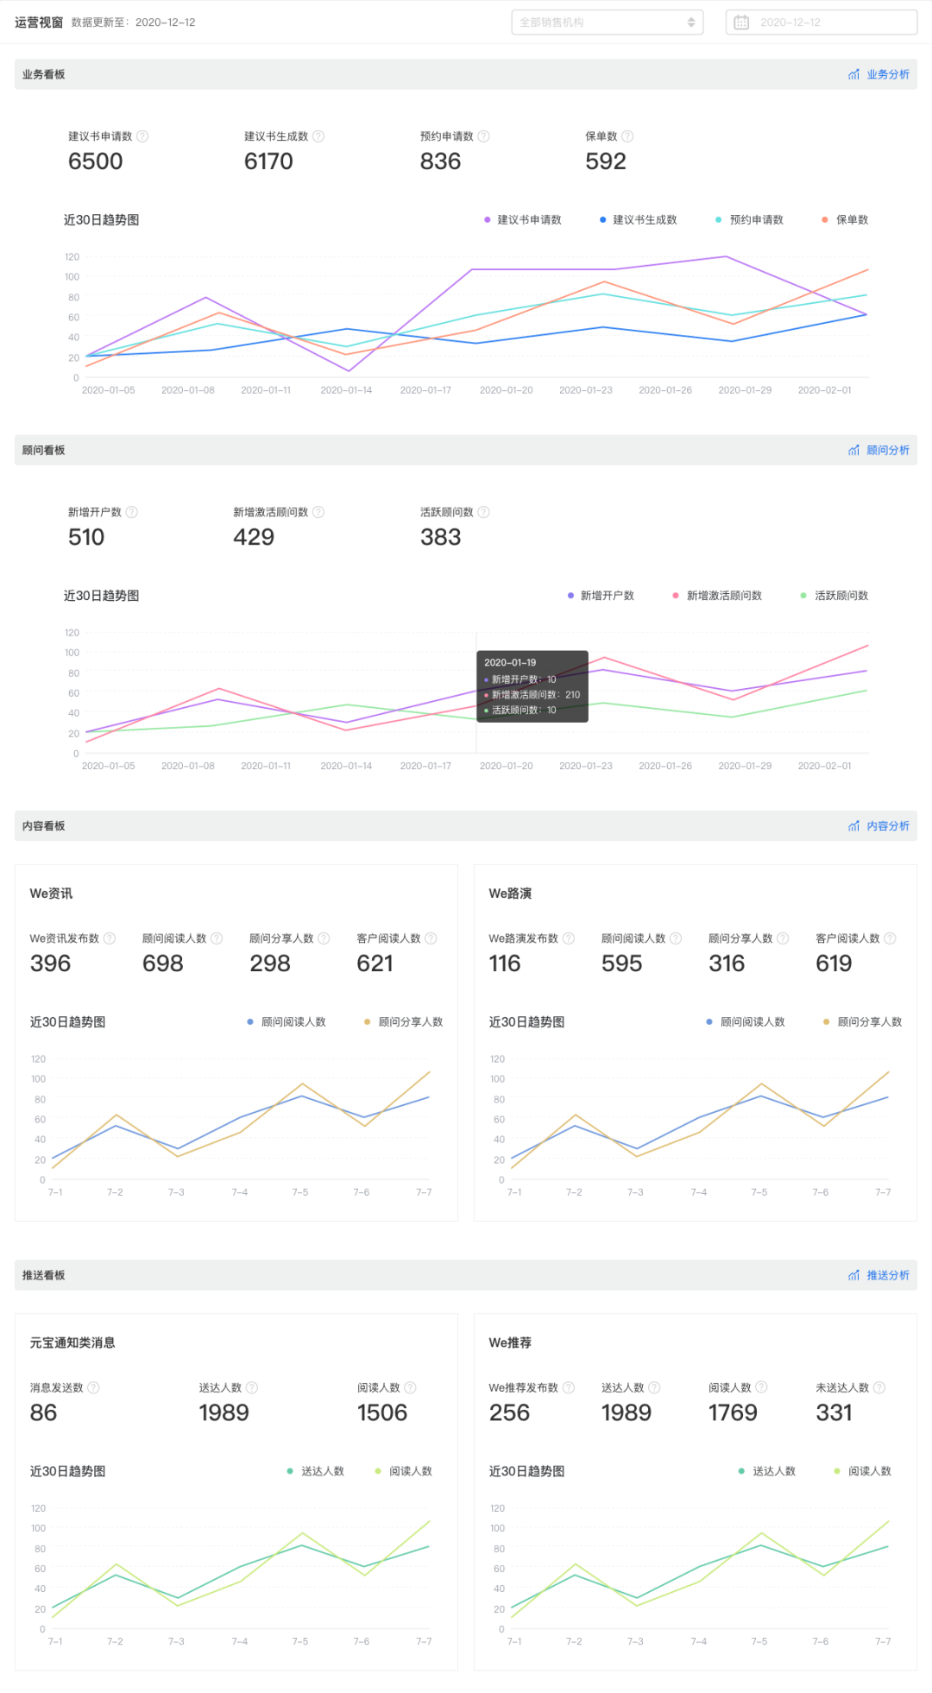Open 推送分析 link
Screen dimensions: 932x1693
[888, 1275]
